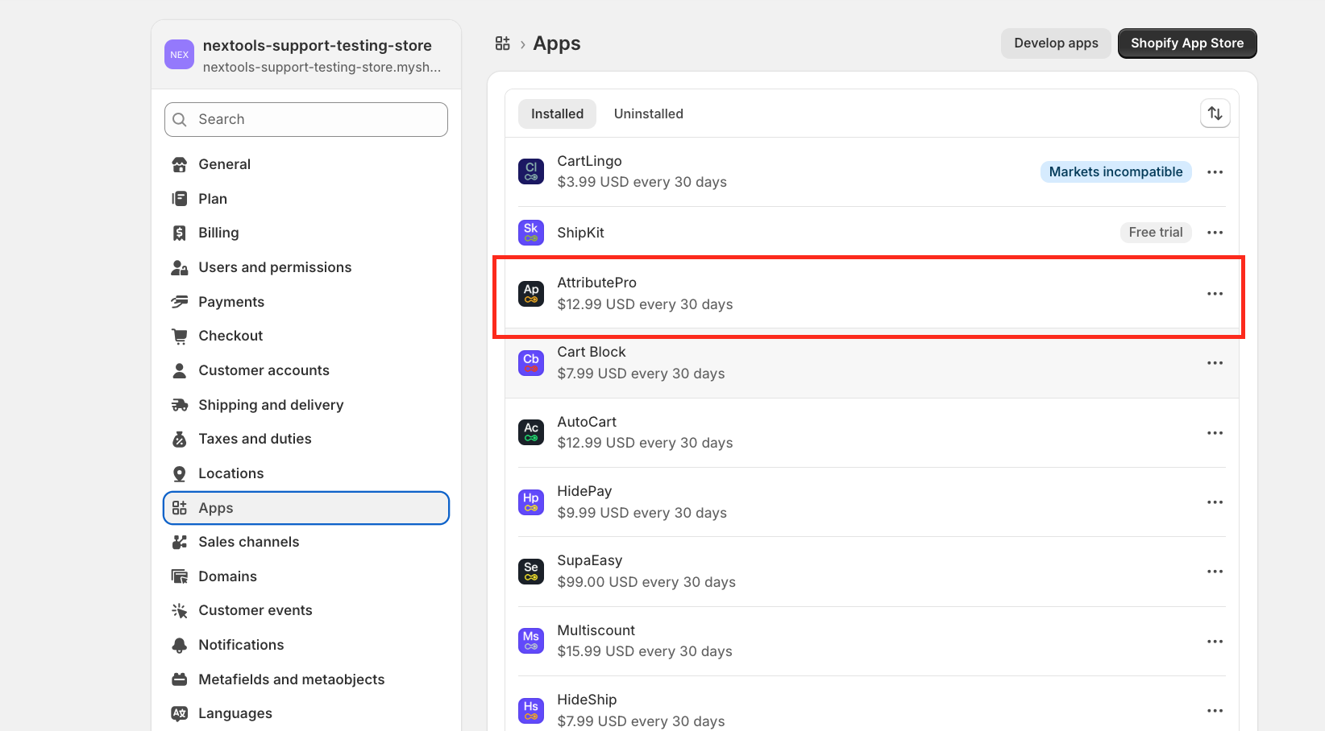Select the Installed tab
Screen dimensions: 1325x731
pos(557,114)
